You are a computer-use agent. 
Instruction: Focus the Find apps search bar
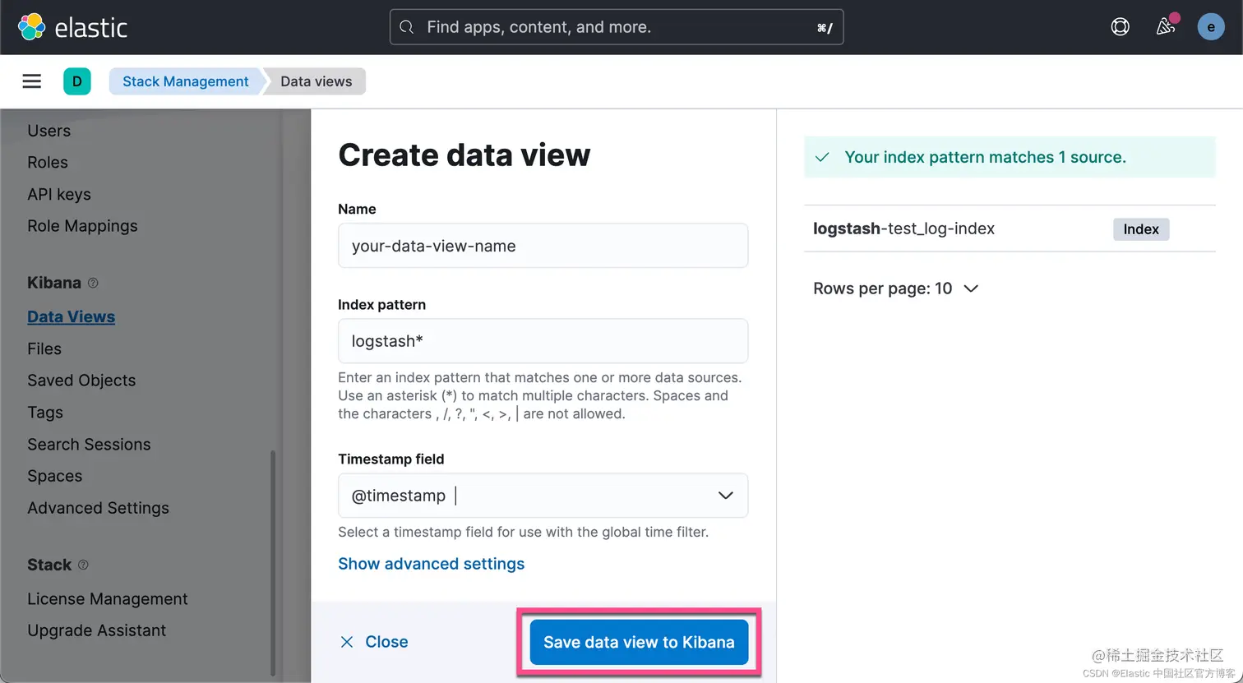pos(617,27)
